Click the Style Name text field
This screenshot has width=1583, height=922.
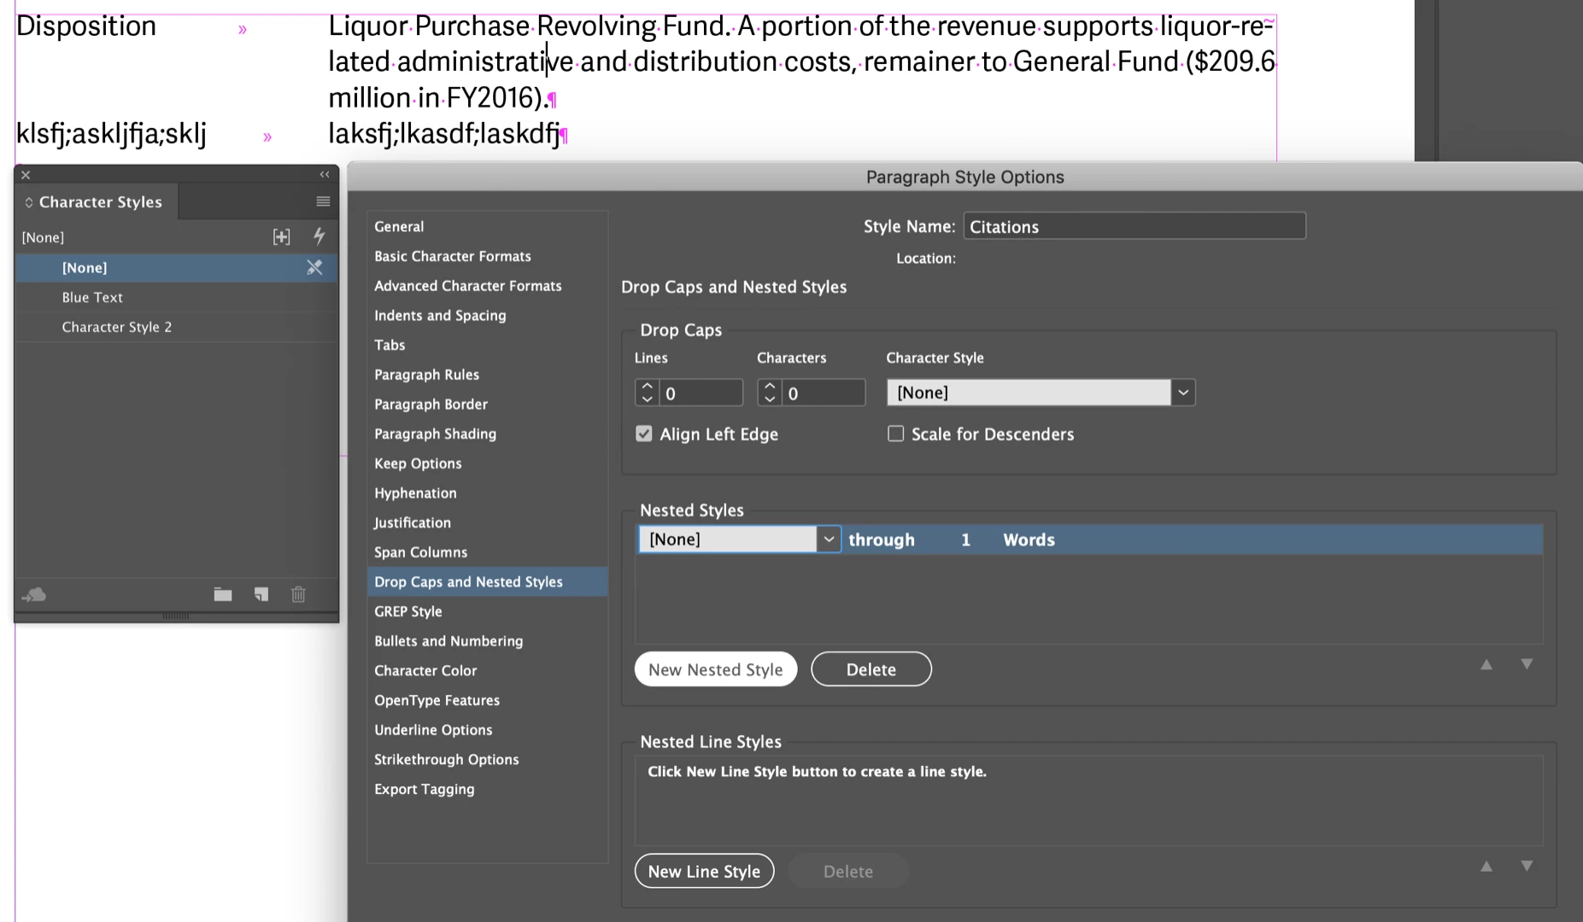click(1134, 226)
